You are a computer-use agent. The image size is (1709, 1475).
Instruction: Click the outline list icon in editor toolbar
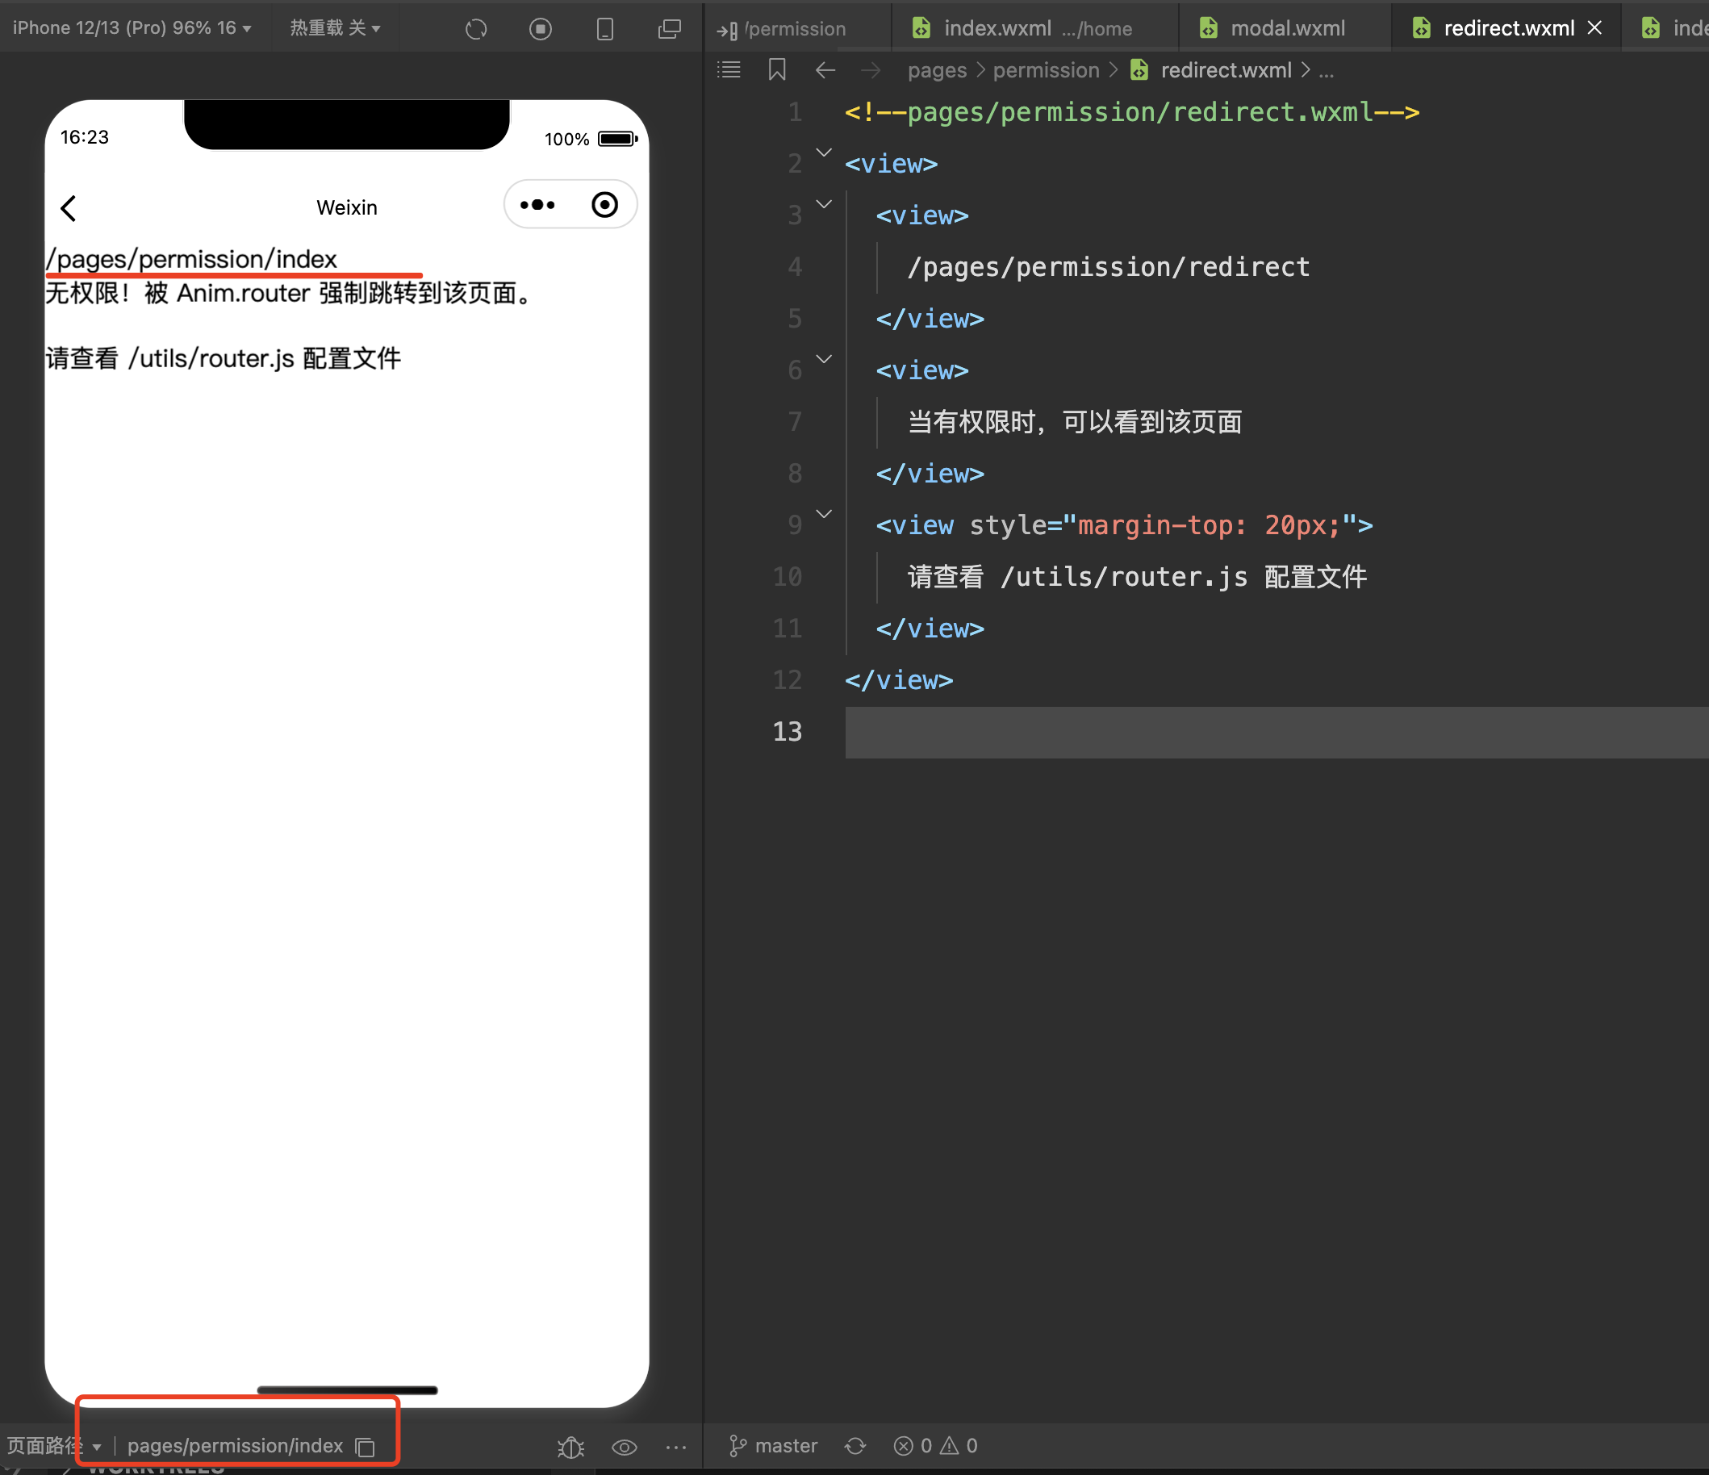[x=729, y=70]
